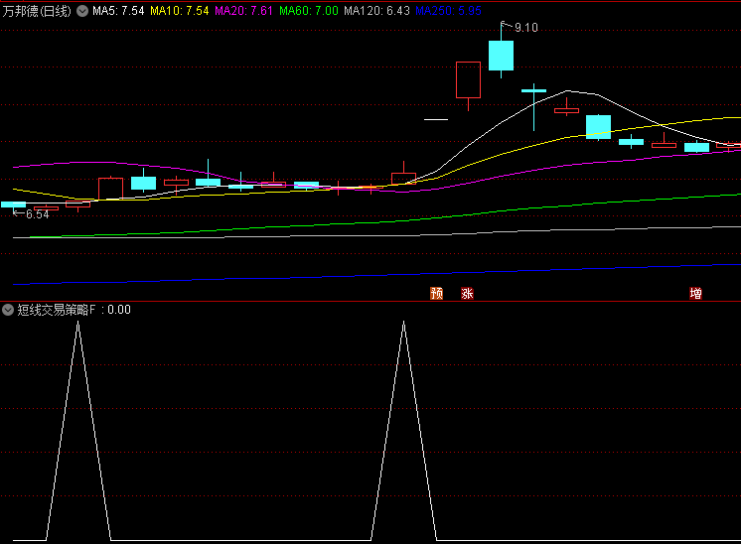Click the tall cyan candle under 9.10
Screen dimensions: 741x544
pos(501,56)
